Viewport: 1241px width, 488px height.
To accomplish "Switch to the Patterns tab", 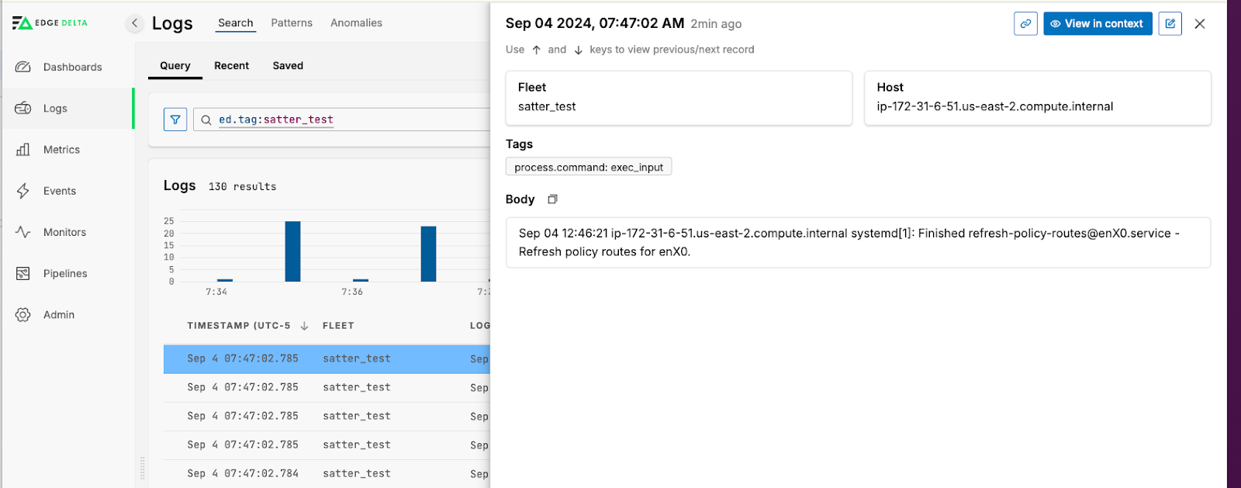I will point(292,23).
